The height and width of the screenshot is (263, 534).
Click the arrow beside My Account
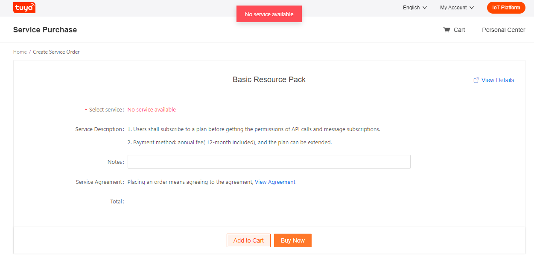[472, 8]
